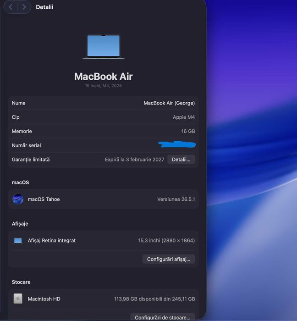
Task: Go forward with the right chevron arrow
Action: (x=24, y=7)
